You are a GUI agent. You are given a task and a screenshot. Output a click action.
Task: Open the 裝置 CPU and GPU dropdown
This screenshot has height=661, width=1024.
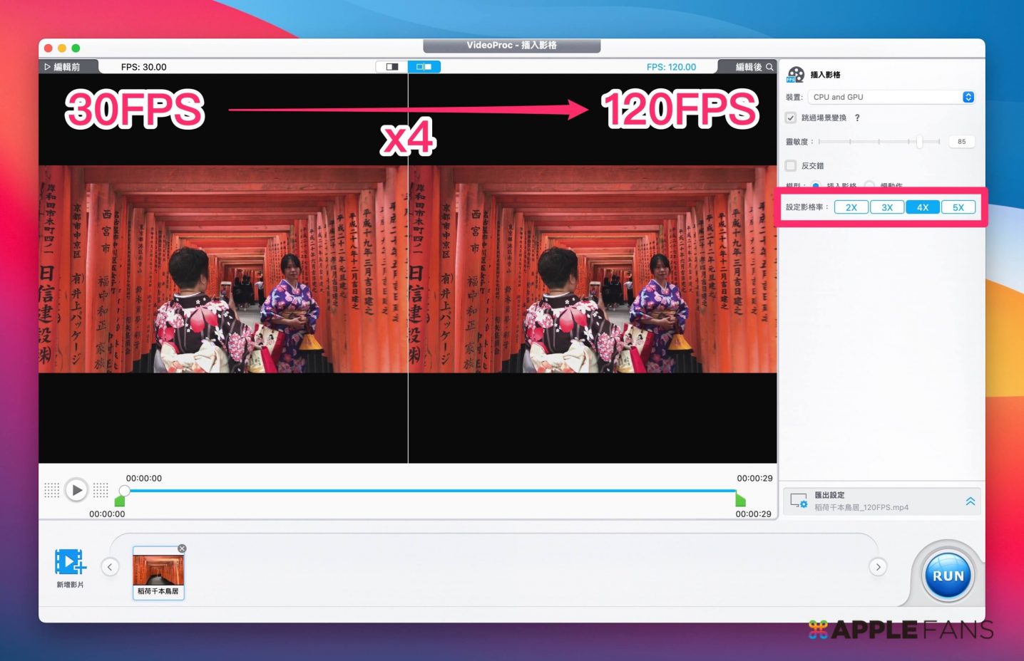891,98
